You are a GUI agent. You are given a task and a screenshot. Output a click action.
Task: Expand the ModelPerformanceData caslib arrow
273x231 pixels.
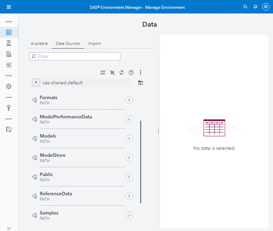tap(129, 119)
